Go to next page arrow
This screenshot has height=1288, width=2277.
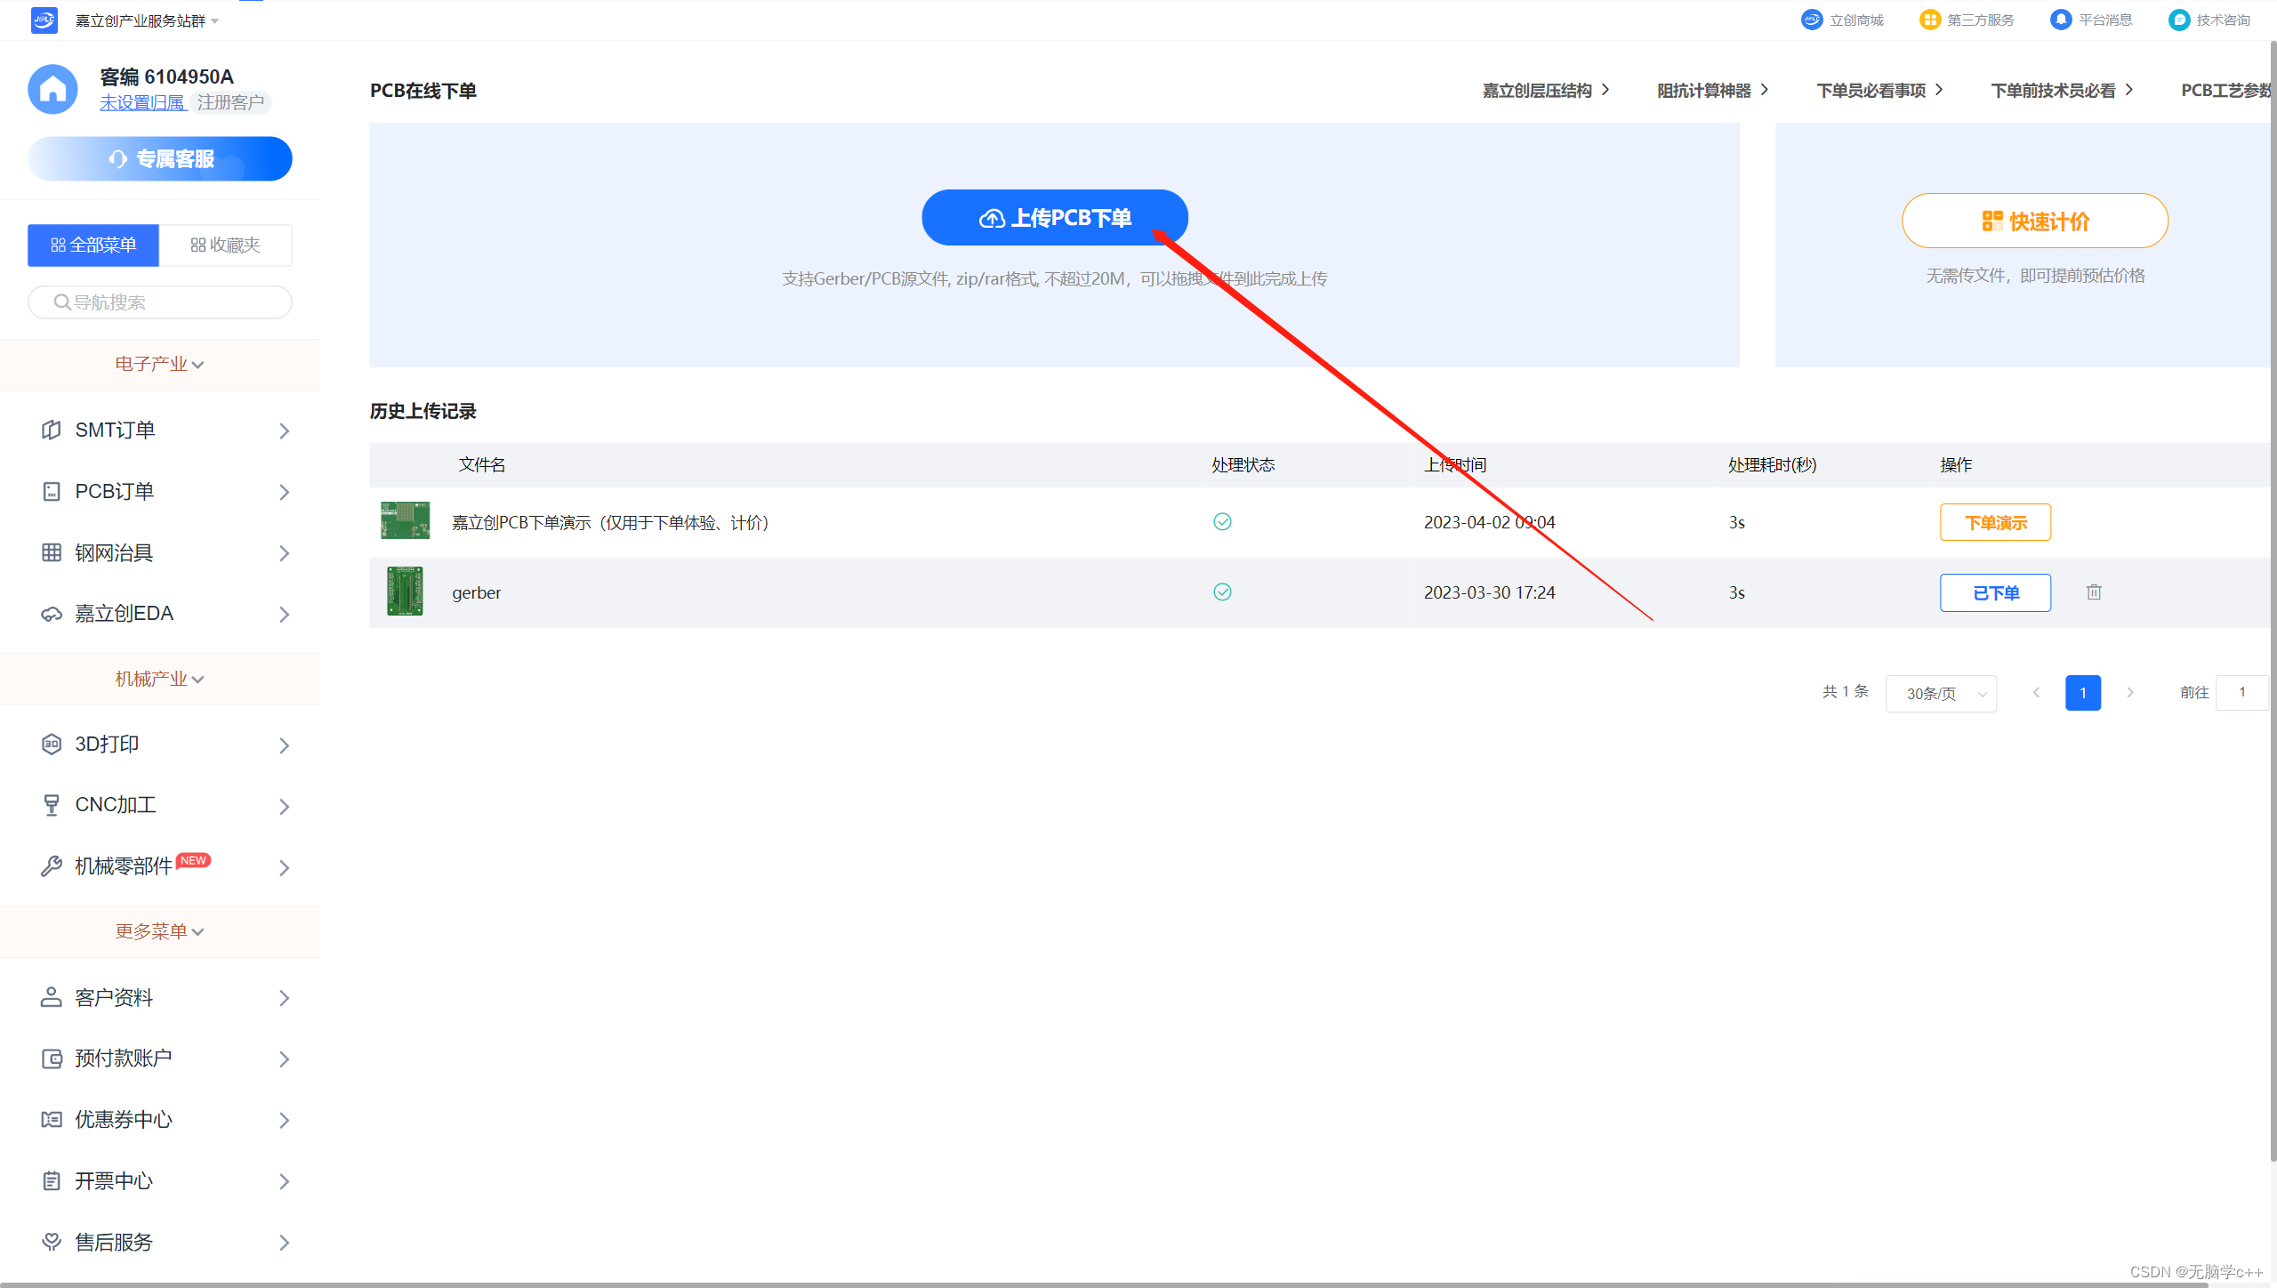tap(2129, 692)
